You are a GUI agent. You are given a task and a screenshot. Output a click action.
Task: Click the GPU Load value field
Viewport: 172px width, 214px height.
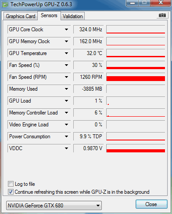[88, 101]
